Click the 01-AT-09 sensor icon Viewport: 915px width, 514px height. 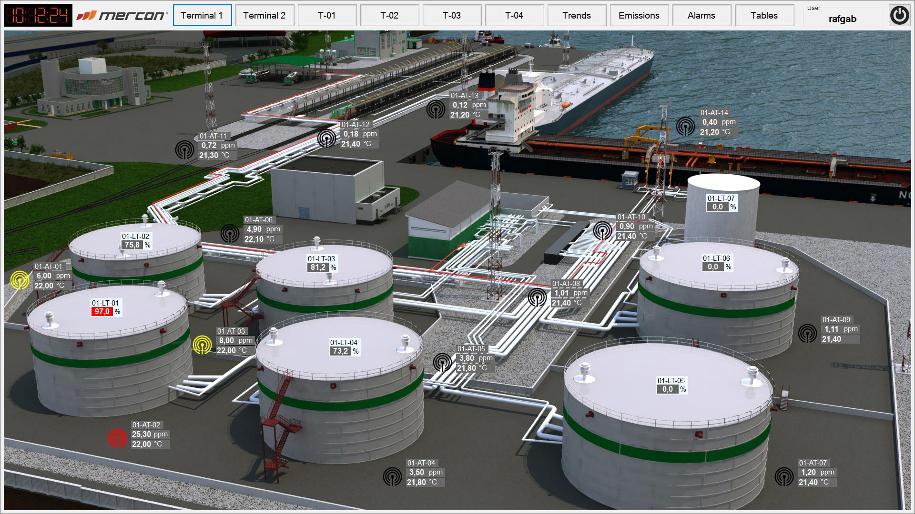click(807, 334)
